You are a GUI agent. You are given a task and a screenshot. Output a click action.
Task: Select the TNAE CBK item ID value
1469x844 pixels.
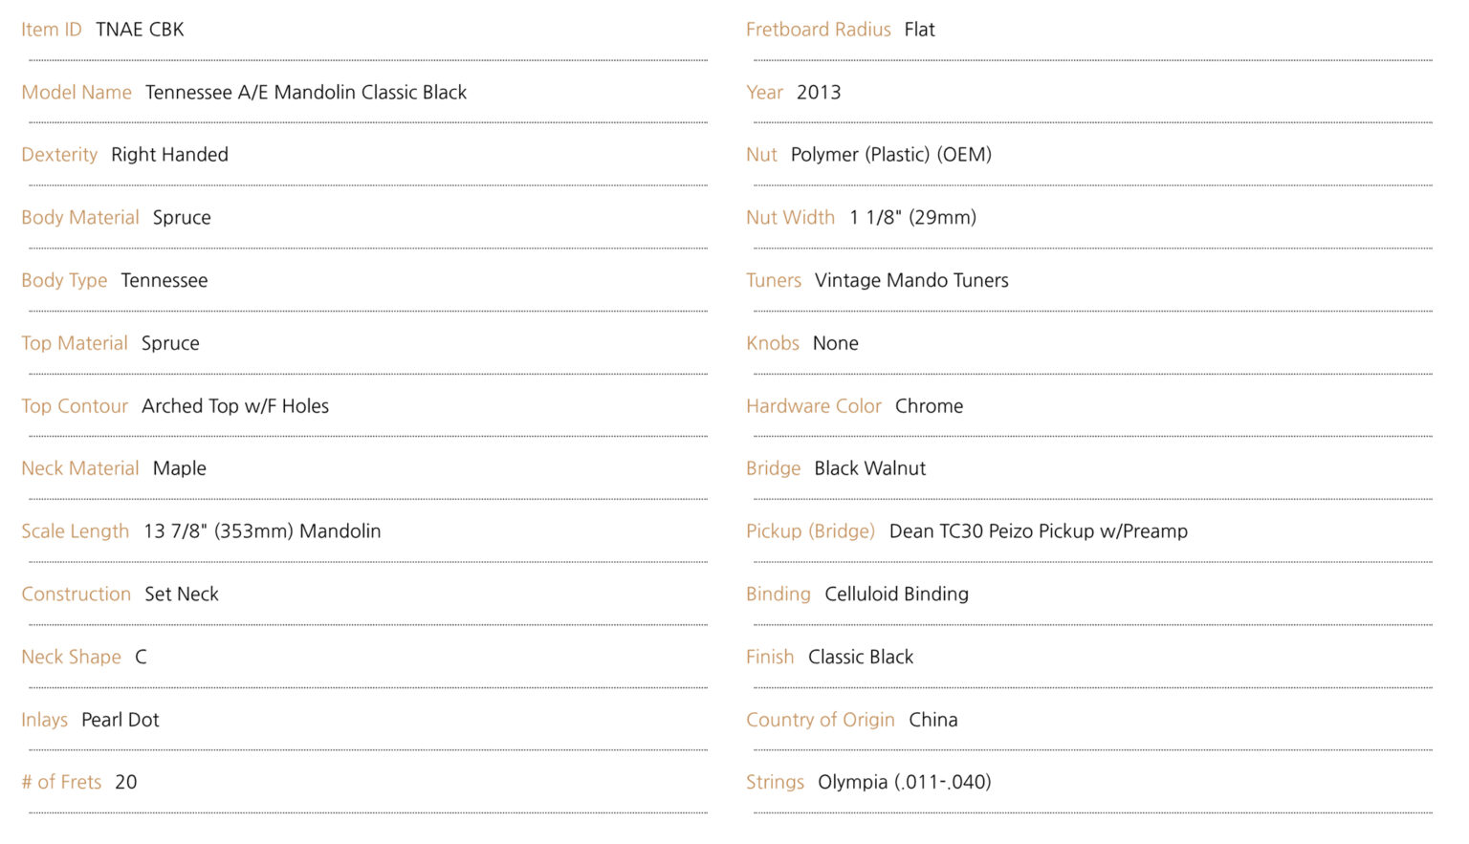(140, 30)
